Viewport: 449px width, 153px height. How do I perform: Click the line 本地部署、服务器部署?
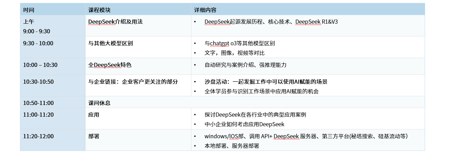[232, 146]
